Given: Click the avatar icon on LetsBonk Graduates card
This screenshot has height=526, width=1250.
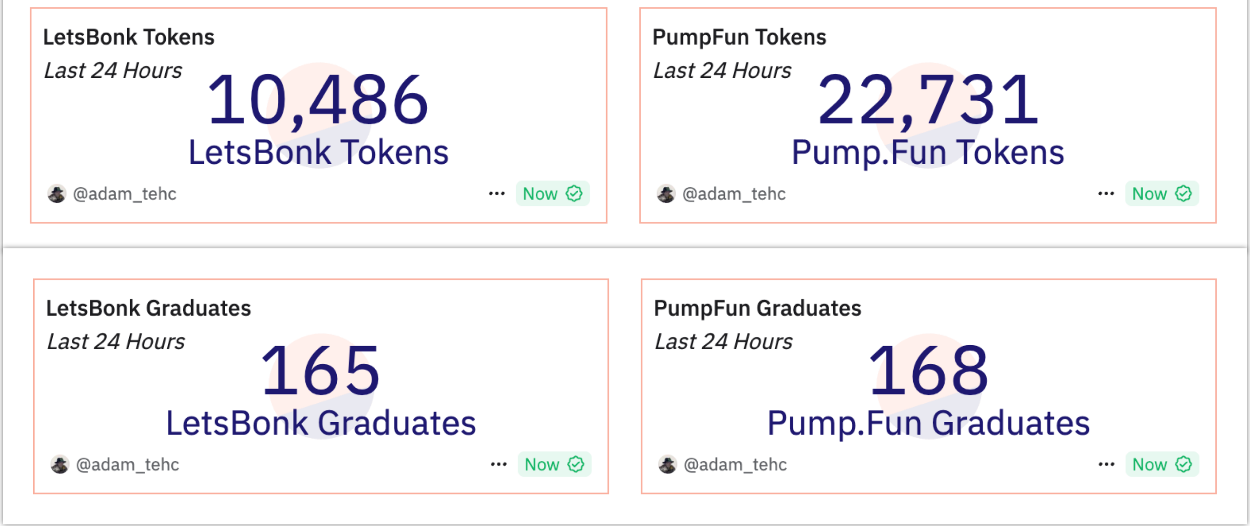Looking at the screenshot, I should (x=60, y=464).
